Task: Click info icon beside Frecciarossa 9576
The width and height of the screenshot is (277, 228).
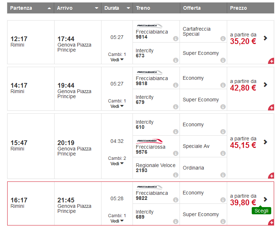Action: (x=176, y=153)
